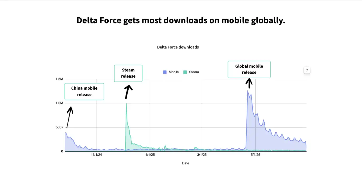Click the main headline about Delta Force
The image size is (362, 193).
click(181, 20)
